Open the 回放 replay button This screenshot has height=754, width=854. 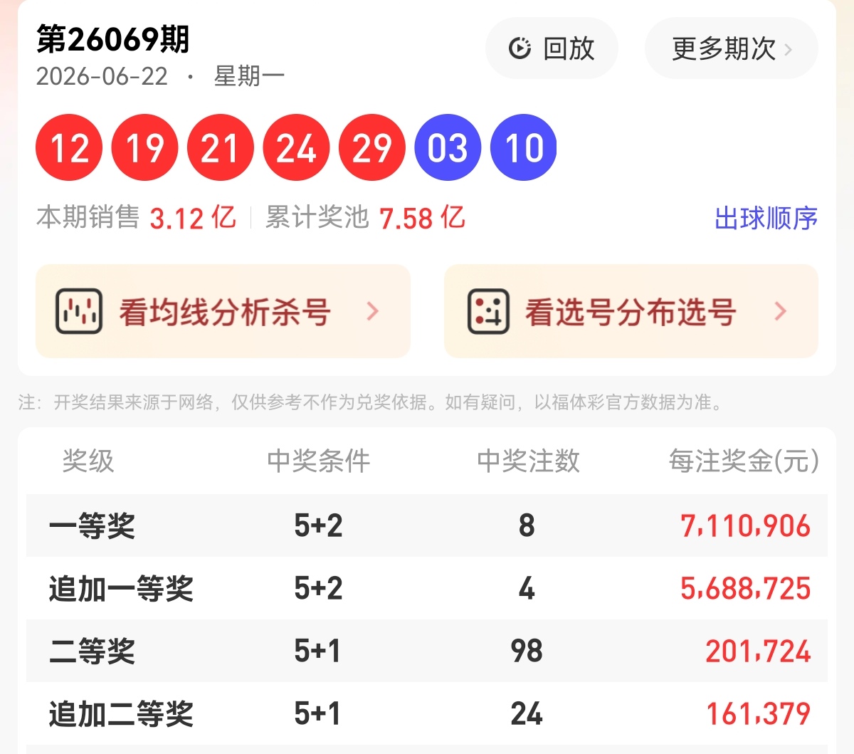click(552, 48)
